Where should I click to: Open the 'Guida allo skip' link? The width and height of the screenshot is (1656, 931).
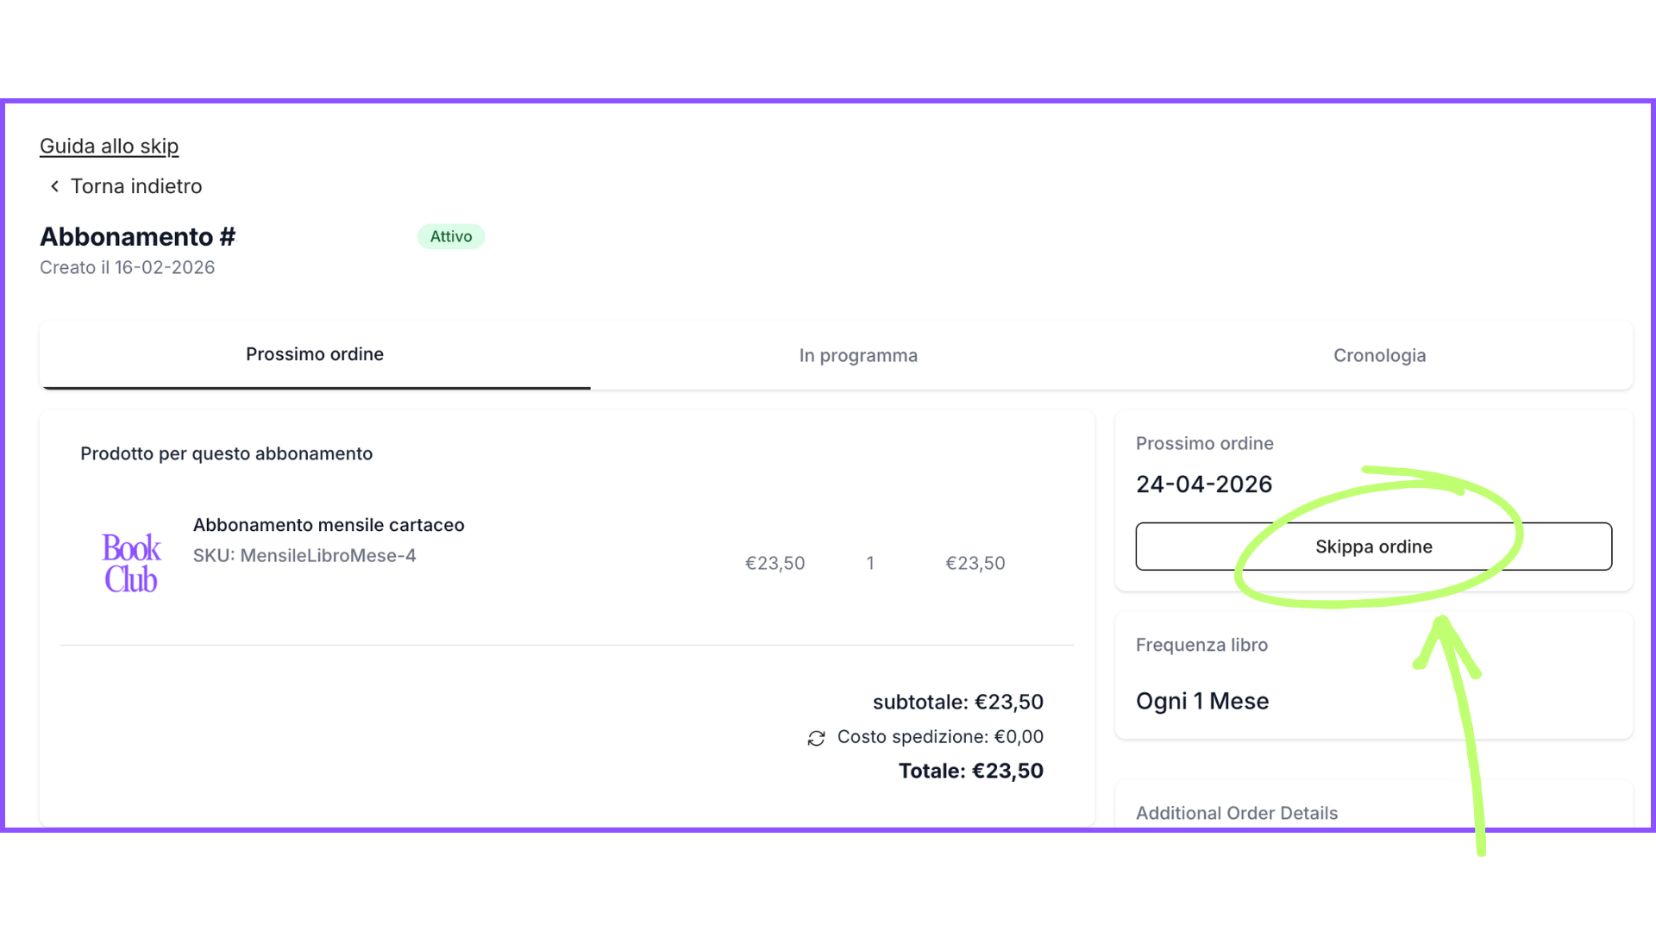point(110,146)
